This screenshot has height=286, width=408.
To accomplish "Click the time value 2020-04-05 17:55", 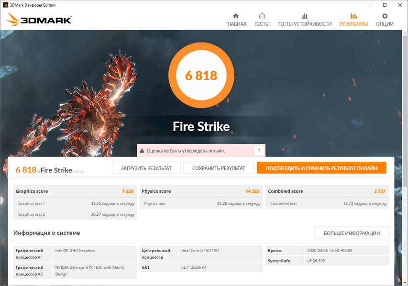I will [x=330, y=250].
